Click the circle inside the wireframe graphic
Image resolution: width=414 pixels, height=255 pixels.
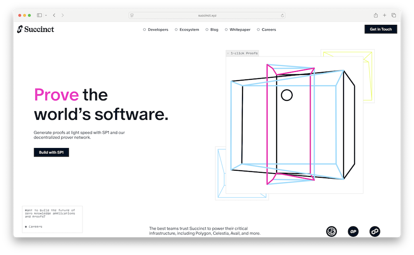[287, 95]
